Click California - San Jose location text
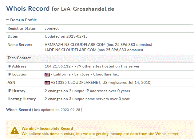 pos(71,74)
